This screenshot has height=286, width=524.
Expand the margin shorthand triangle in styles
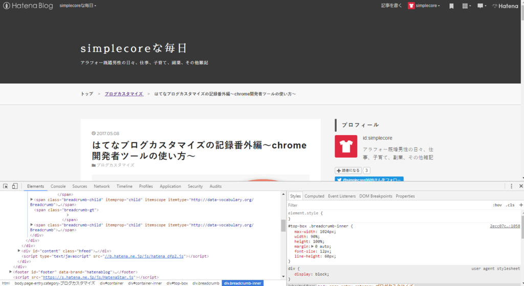pos(313,247)
